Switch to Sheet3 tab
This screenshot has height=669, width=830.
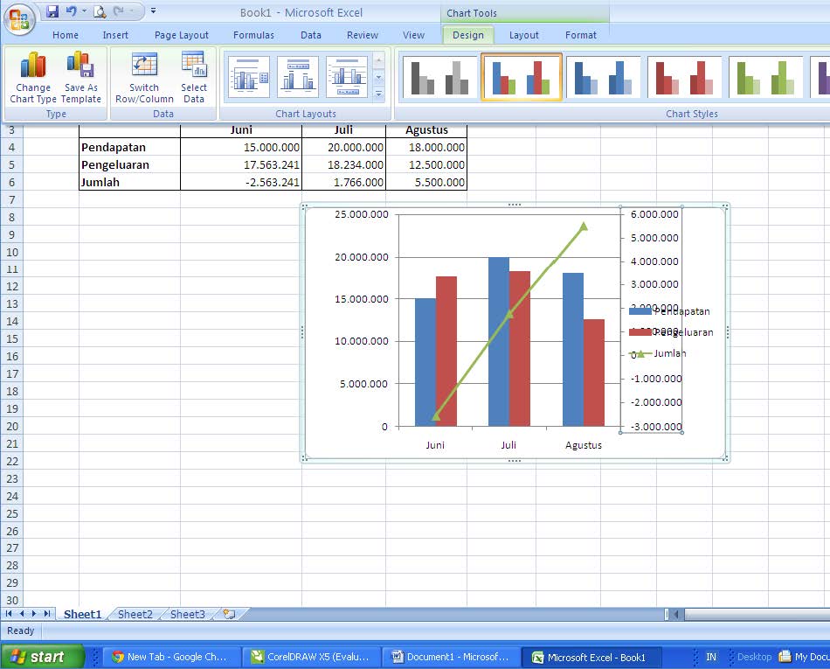click(187, 614)
